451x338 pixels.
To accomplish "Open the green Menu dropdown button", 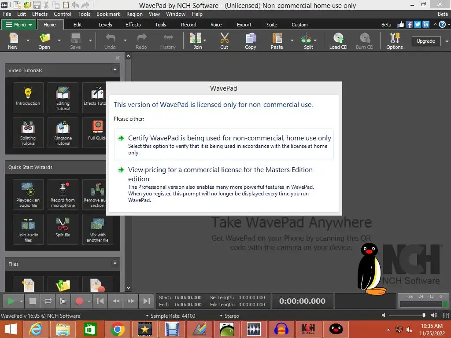I will coord(18,25).
